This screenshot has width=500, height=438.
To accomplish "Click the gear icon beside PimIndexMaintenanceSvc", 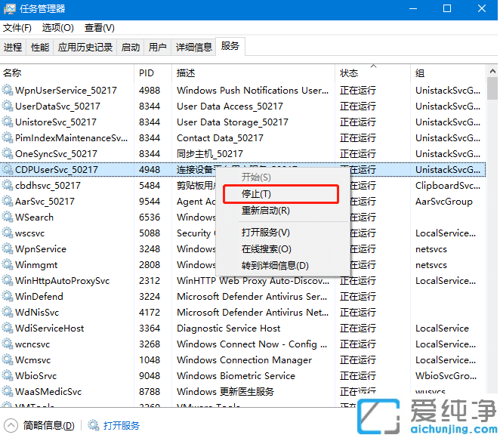I will point(8,137).
